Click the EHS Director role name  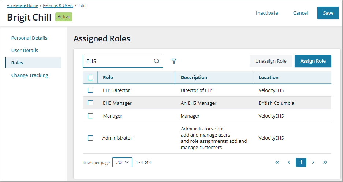116,90
